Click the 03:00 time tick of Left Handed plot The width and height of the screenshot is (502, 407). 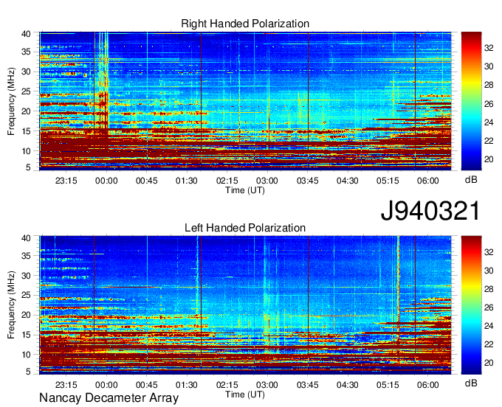tap(267, 385)
